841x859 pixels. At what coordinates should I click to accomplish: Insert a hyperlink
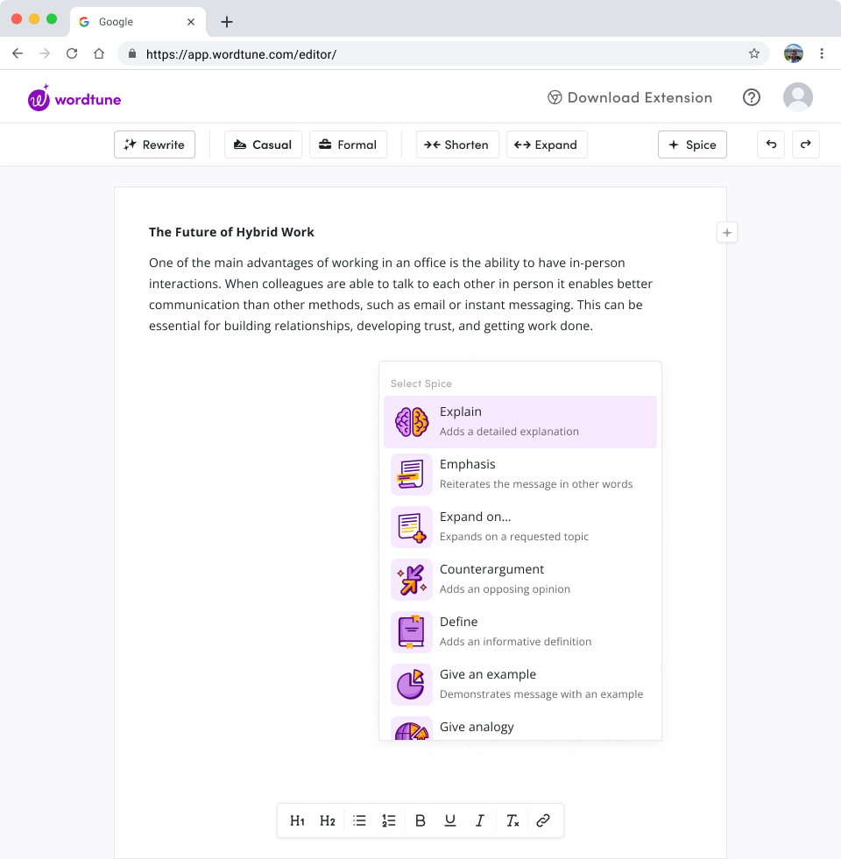[x=543, y=820]
